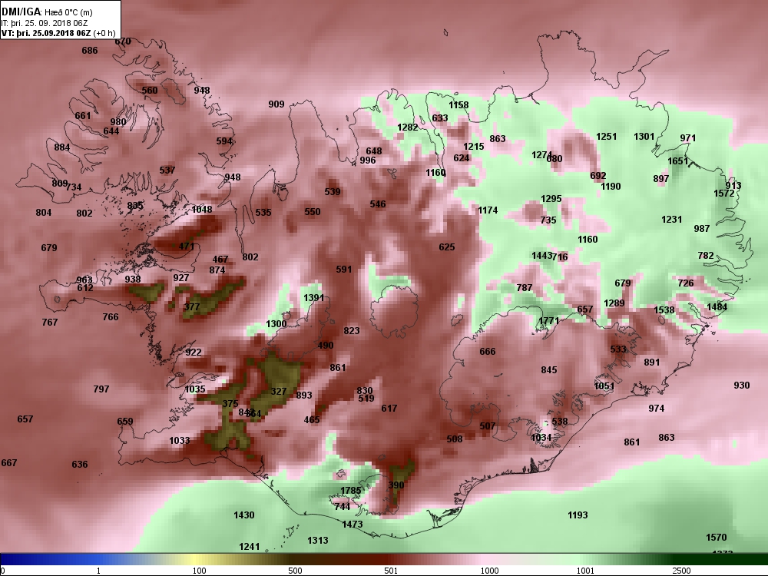Click the '1001' label on the color scale
Image resolution: width=768 pixels, height=576 pixels.
[584, 571]
